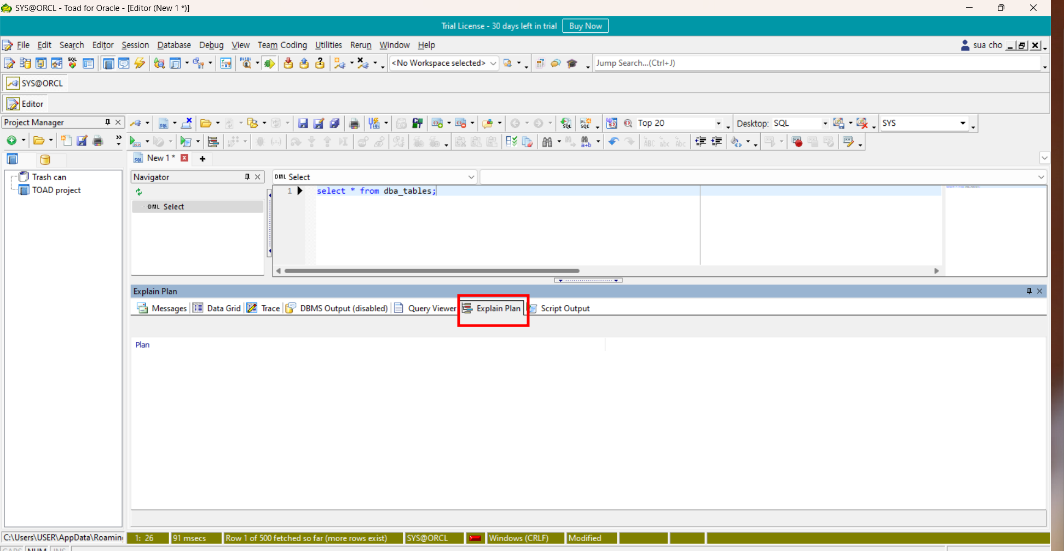The height and width of the screenshot is (551, 1064).
Task: Select DML Select item in Navigator
Action: coord(198,207)
